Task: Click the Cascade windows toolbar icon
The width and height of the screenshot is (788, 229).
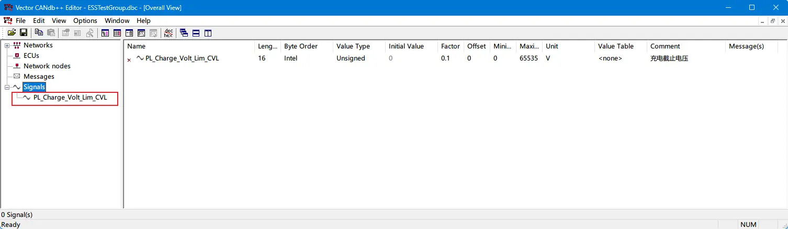Action: [x=184, y=33]
